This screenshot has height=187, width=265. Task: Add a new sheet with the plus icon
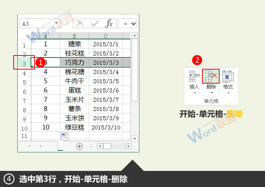pos(79,146)
